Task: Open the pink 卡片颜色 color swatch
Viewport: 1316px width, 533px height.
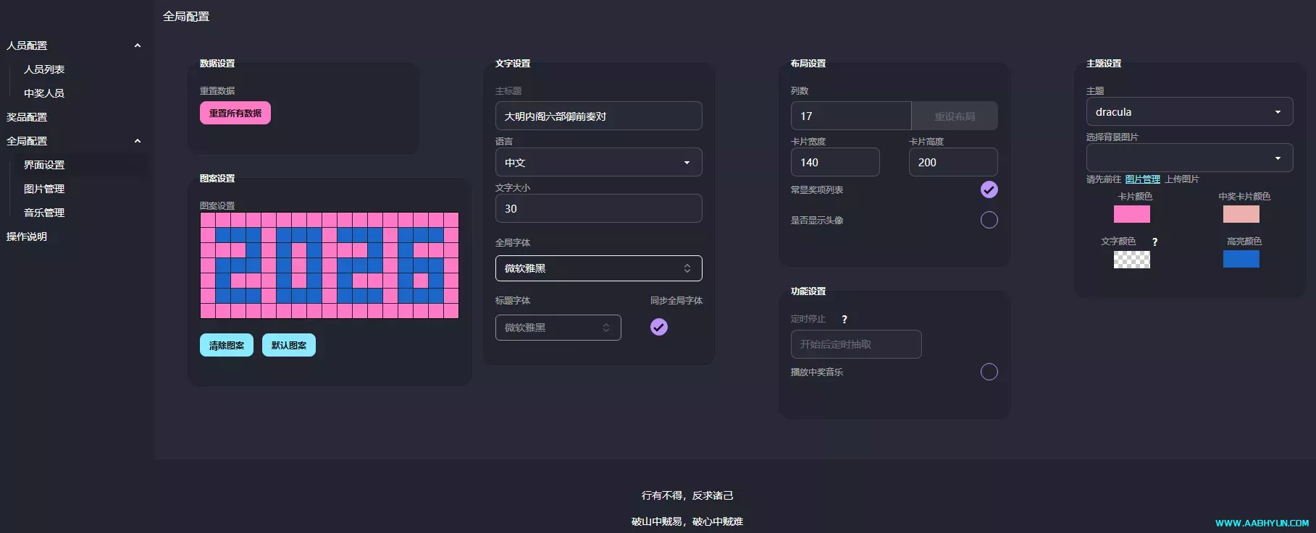Action: click(1131, 214)
